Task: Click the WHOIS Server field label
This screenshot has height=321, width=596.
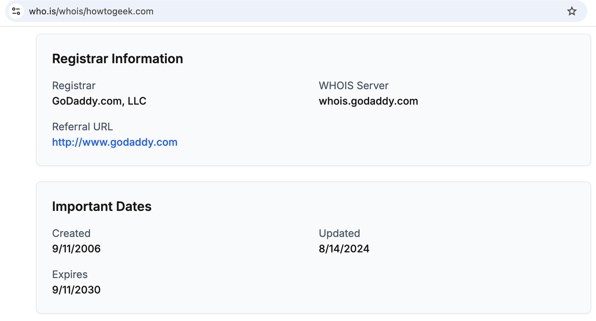Action: tap(353, 86)
